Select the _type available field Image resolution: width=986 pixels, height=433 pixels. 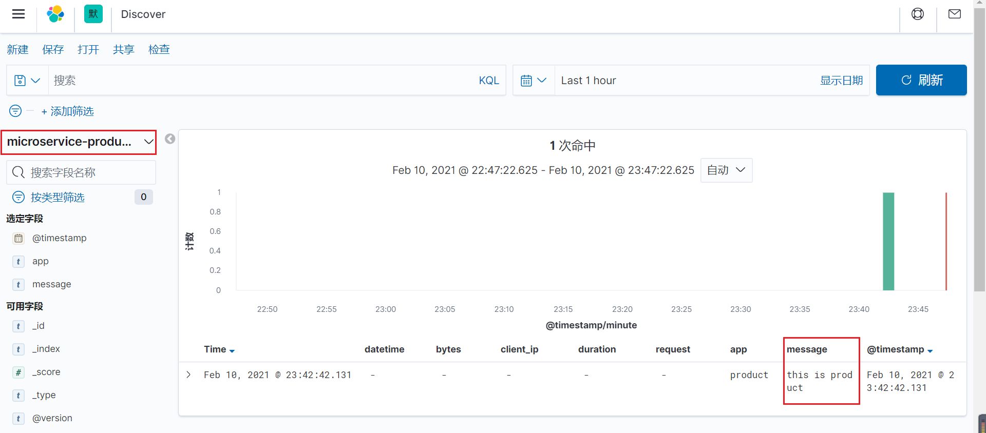pos(44,396)
